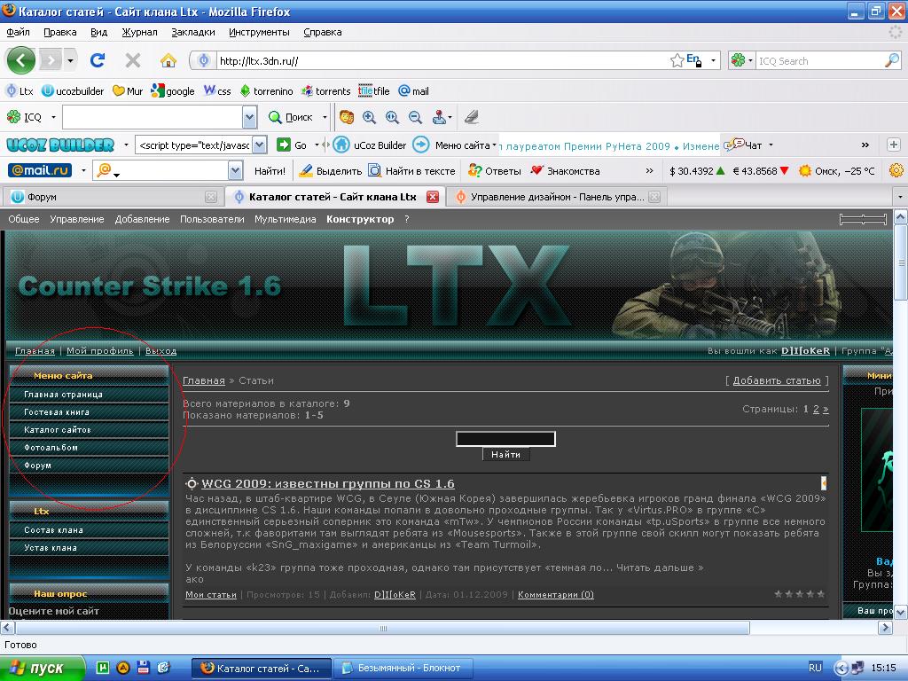Open the Windows пуск Start button
Viewport: 908px width, 681px height.
(42, 669)
